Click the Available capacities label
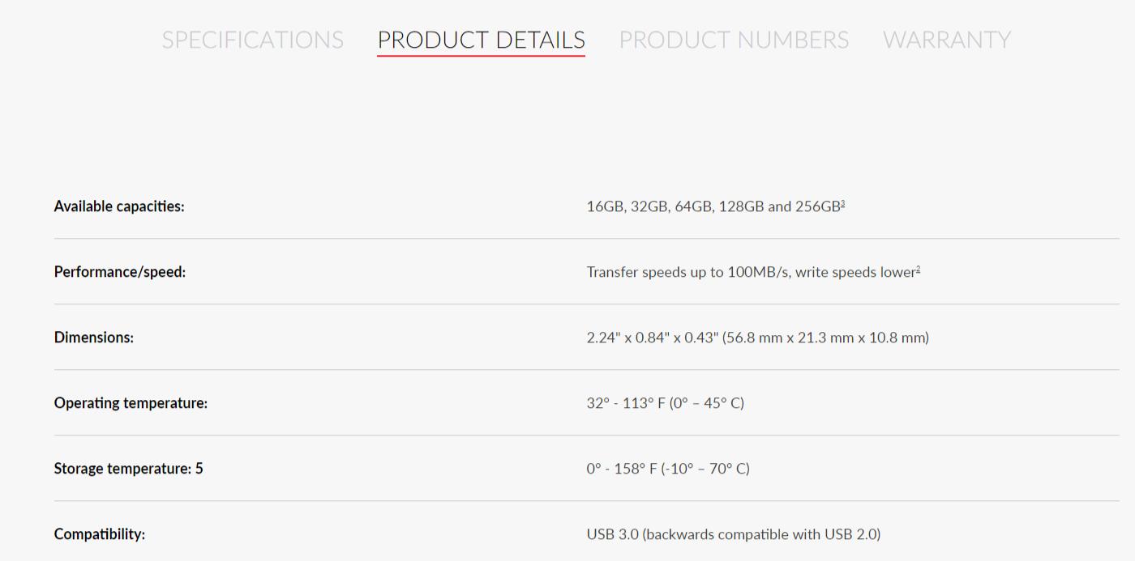The width and height of the screenshot is (1135, 561). [x=119, y=206]
